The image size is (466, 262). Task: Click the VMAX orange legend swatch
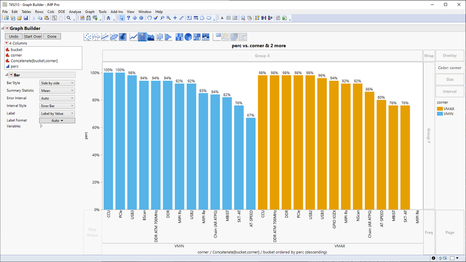point(440,109)
